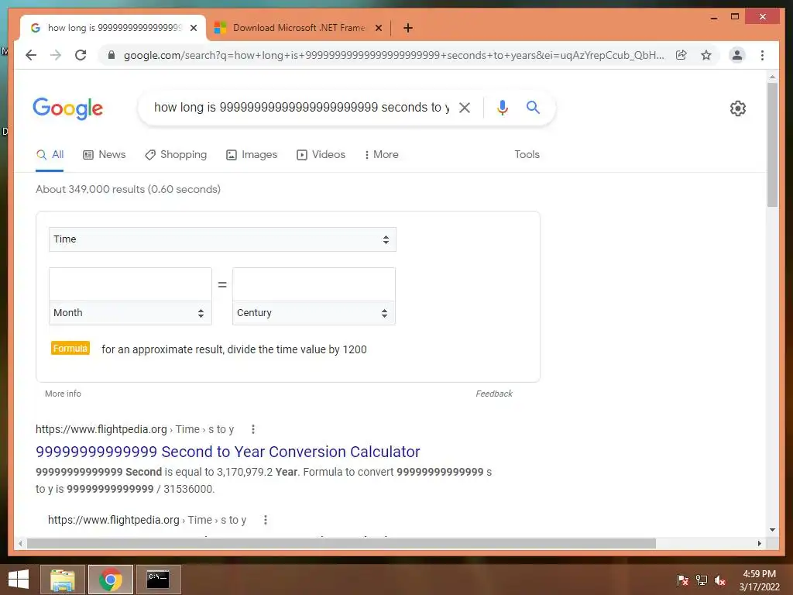Open the Windows Start menu
Image resolution: width=793 pixels, height=595 pixels.
coord(19,580)
